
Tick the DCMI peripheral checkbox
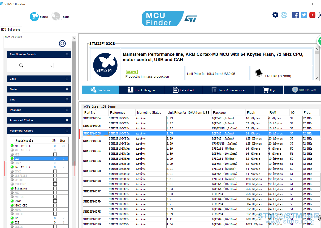click(x=55, y=171)
